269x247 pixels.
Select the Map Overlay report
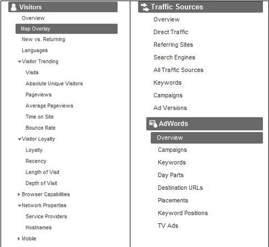pyautogui.click(x=67, y=29)
